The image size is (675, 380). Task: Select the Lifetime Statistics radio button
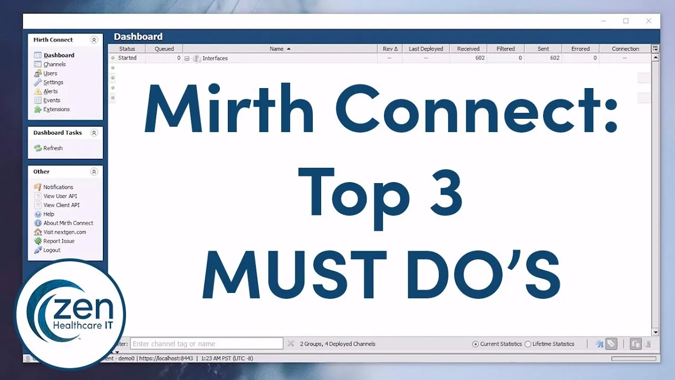(x=528, y=344)
